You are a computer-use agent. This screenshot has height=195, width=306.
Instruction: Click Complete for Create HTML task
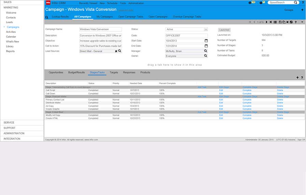click(x=247, y=118)
